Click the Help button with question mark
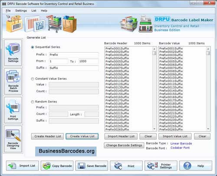 (196, 166)
